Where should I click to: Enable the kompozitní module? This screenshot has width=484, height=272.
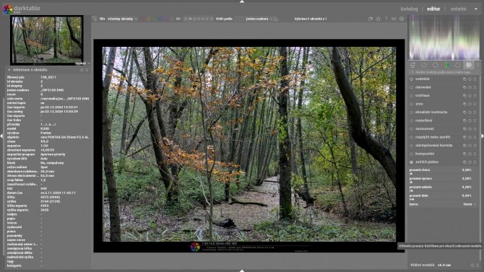pyautogui.click(x=412, y=154)
